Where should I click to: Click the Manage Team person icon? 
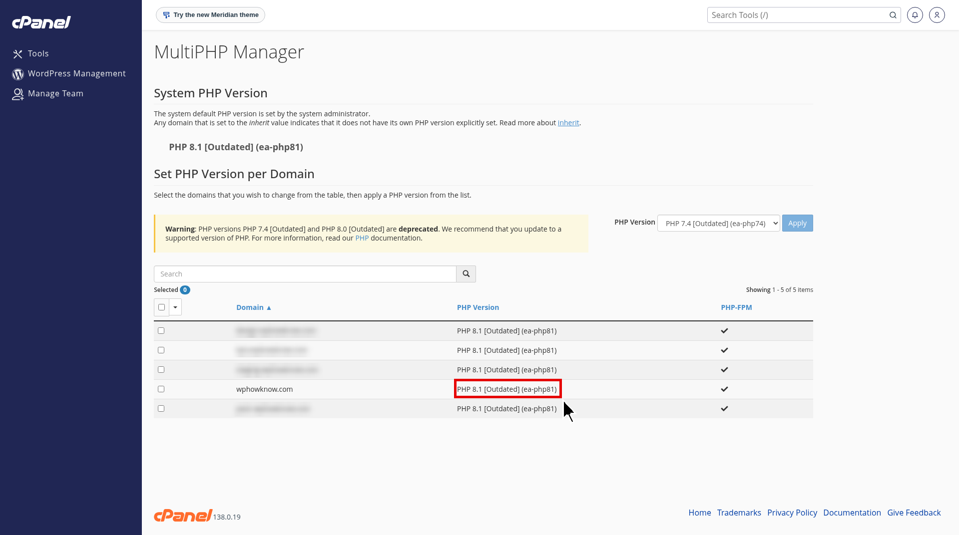18,94
